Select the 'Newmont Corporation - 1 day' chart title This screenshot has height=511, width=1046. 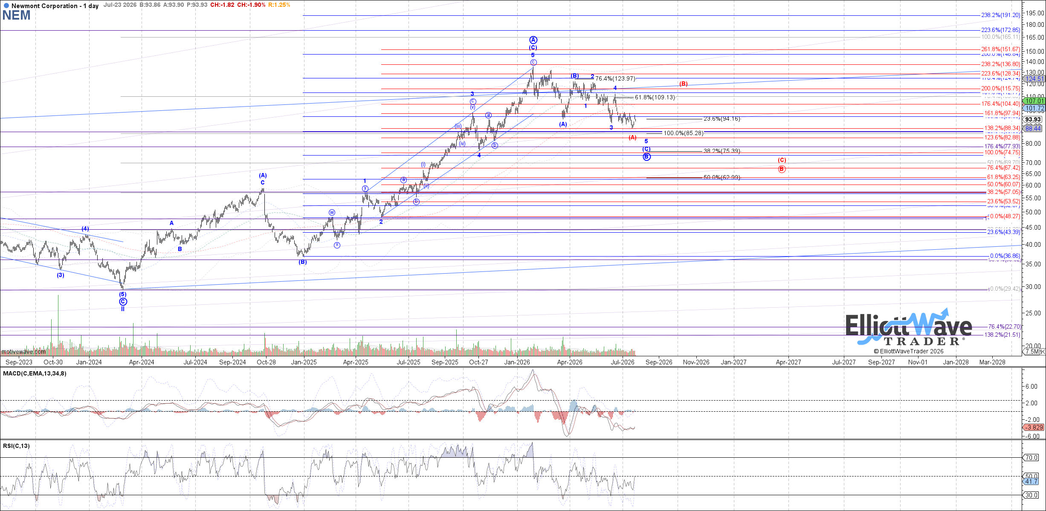55,6
